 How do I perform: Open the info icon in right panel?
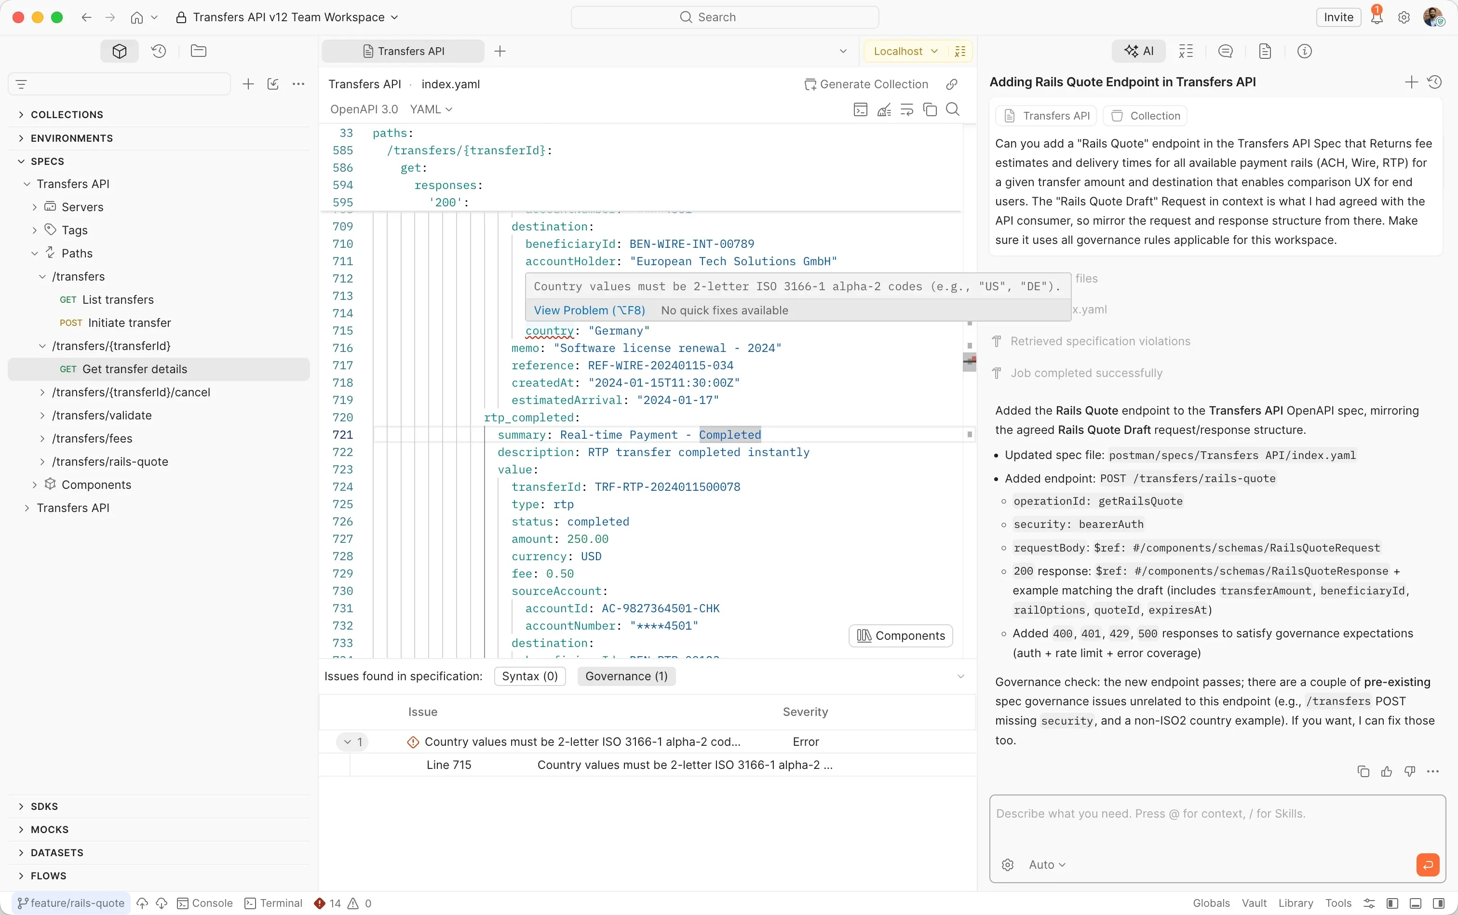(1305, 52)
